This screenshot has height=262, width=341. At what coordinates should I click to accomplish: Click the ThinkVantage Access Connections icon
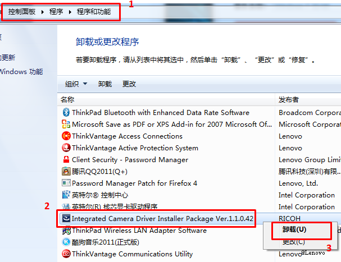(66, 136)
